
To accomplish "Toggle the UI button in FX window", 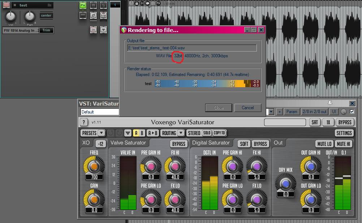I will [334, 112].
